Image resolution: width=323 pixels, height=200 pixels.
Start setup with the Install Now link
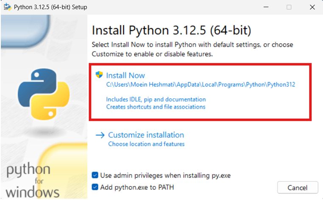coord(125,75)
